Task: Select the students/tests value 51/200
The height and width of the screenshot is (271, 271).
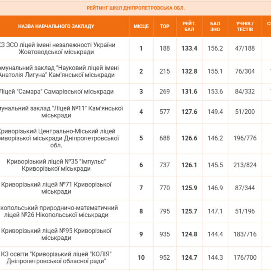Action: [245, 112]
